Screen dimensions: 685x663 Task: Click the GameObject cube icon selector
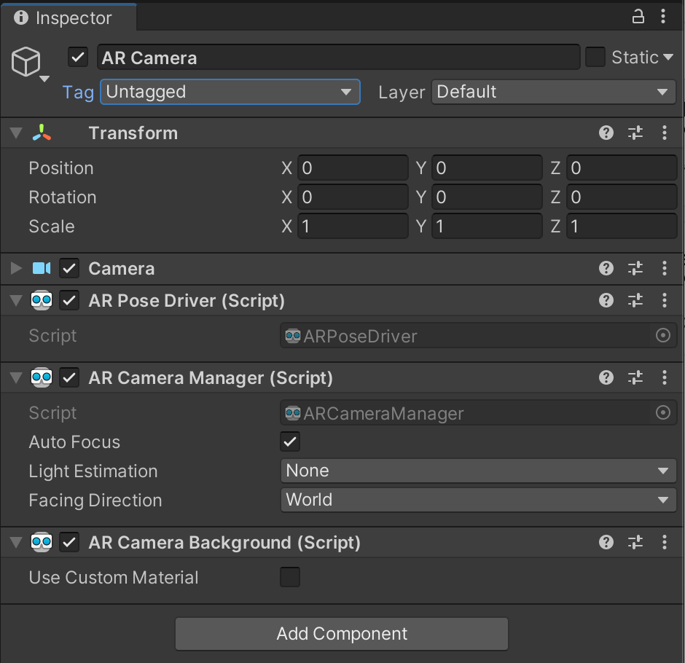click(27, 63)
